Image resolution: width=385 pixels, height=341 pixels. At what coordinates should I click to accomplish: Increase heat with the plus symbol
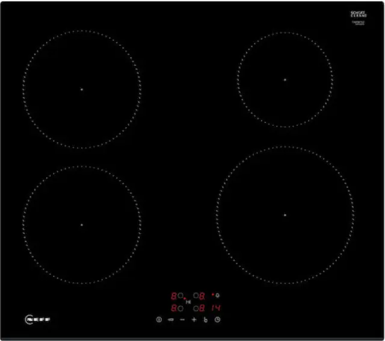[194, 319]
